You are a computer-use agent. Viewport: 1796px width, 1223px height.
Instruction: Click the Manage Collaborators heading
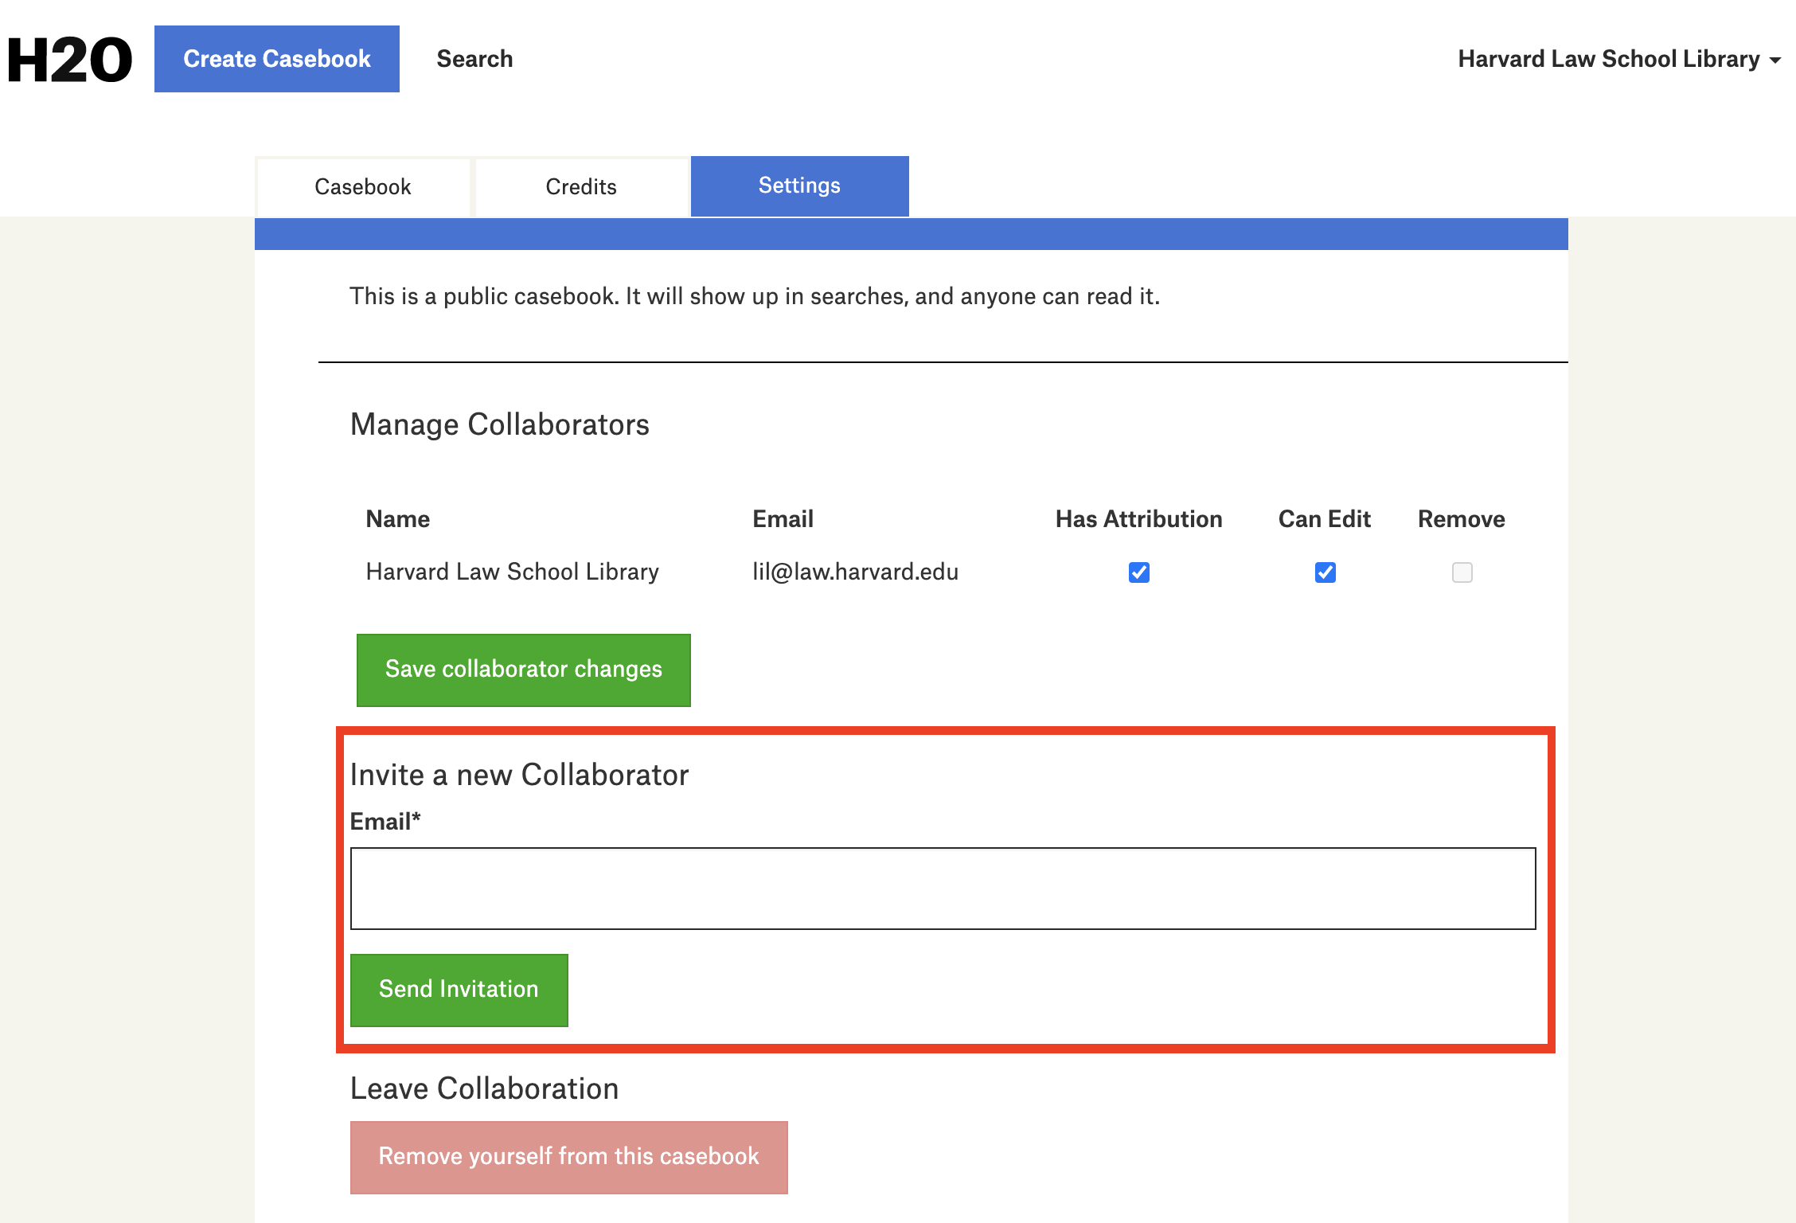[x=500, y=424]
